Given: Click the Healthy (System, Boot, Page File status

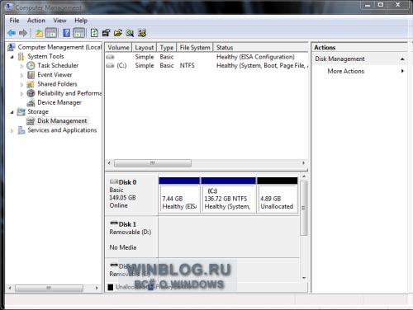Looking at the screenshot, I should (x=262, y=66).
